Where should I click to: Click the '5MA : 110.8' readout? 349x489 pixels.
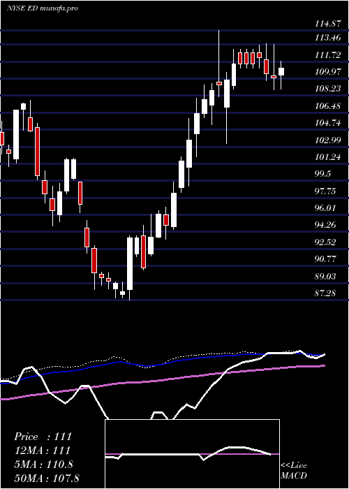[43, 464]
